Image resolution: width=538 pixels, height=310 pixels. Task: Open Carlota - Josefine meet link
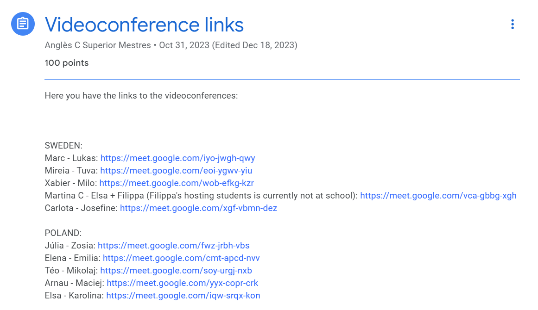[198, 208]
